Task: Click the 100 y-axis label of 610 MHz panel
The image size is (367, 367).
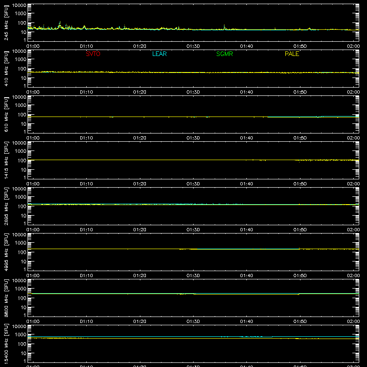Action: click(x=22, y=115)
